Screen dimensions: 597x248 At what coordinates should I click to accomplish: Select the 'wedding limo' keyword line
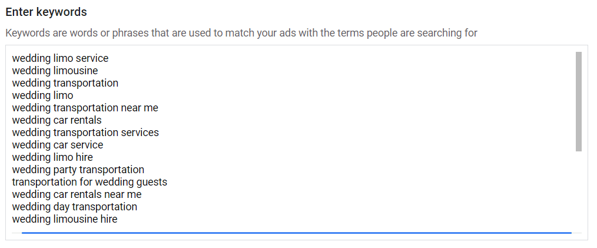coord(42,95)
